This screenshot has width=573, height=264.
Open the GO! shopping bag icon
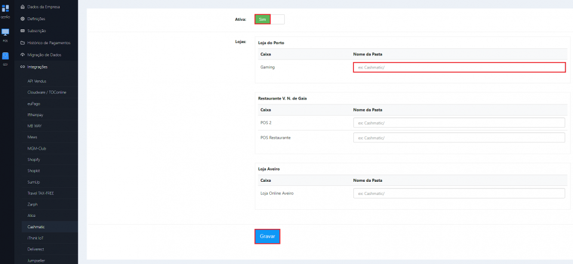click(x=5, y=56)
